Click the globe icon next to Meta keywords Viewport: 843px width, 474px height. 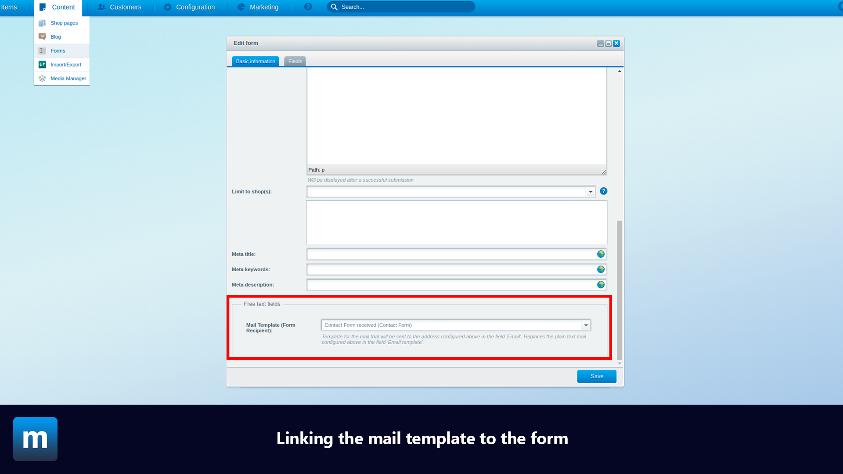coord(601,269)
